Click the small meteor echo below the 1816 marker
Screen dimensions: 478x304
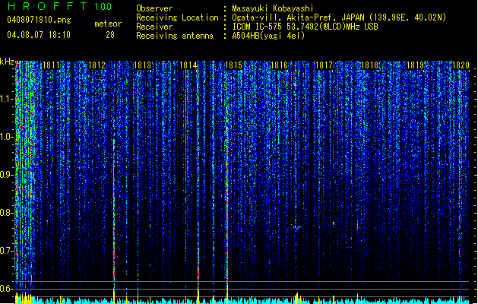pyautogui.click(x=298, y=227)
